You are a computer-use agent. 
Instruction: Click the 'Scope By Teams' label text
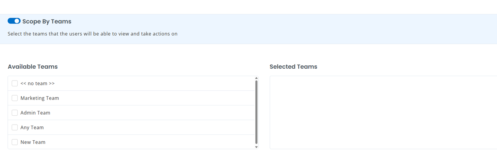(x=47, y=21)
